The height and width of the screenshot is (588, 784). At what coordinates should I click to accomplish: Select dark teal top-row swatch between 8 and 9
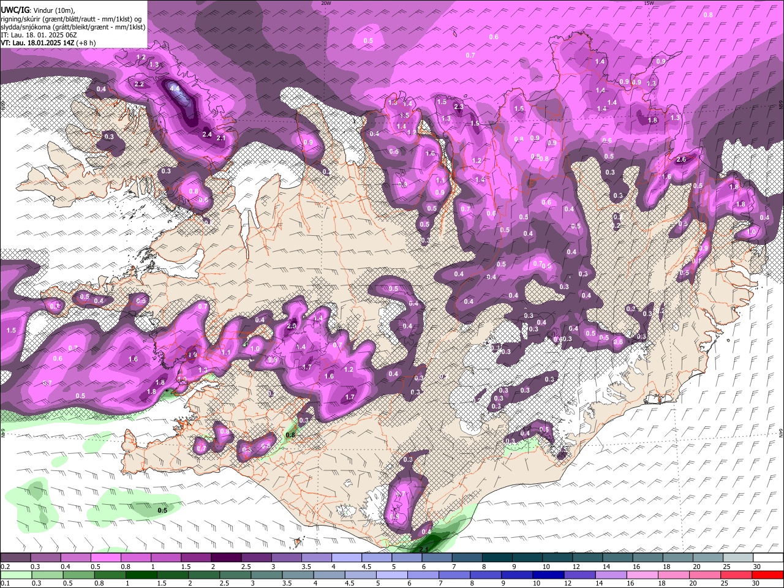[497, 557]
